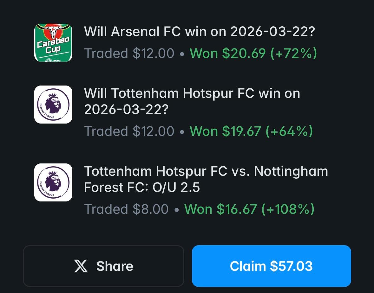
Task: Tap the +72% return percentage
Action: click(x=294, y=53)
